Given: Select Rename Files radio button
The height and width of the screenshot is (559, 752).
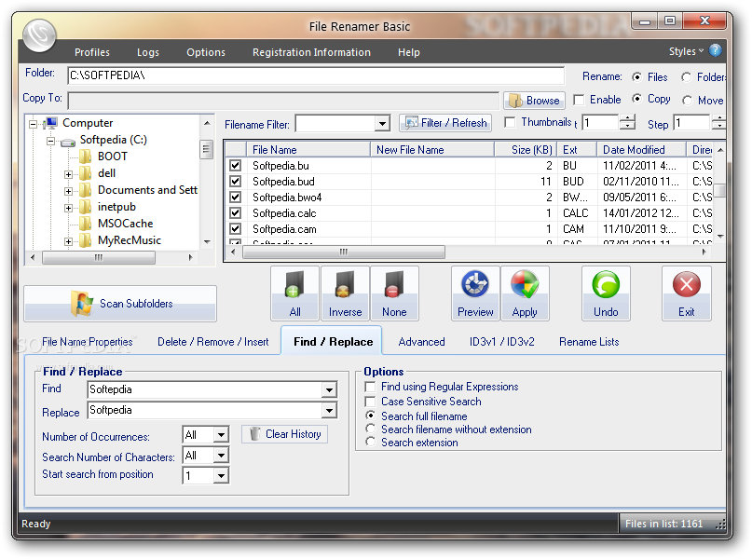Looking at the screenshot, I should [636, 76].
